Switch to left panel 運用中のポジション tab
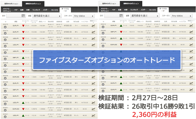The image size is (196, 119). click(11, 4)
